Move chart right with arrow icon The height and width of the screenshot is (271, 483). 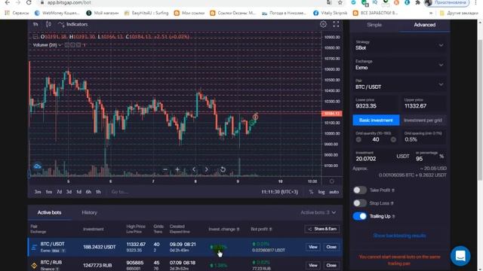pyautogui.click(x=206, y=169)
